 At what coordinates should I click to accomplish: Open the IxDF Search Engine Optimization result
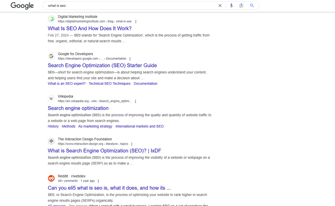tap(104, 151)
